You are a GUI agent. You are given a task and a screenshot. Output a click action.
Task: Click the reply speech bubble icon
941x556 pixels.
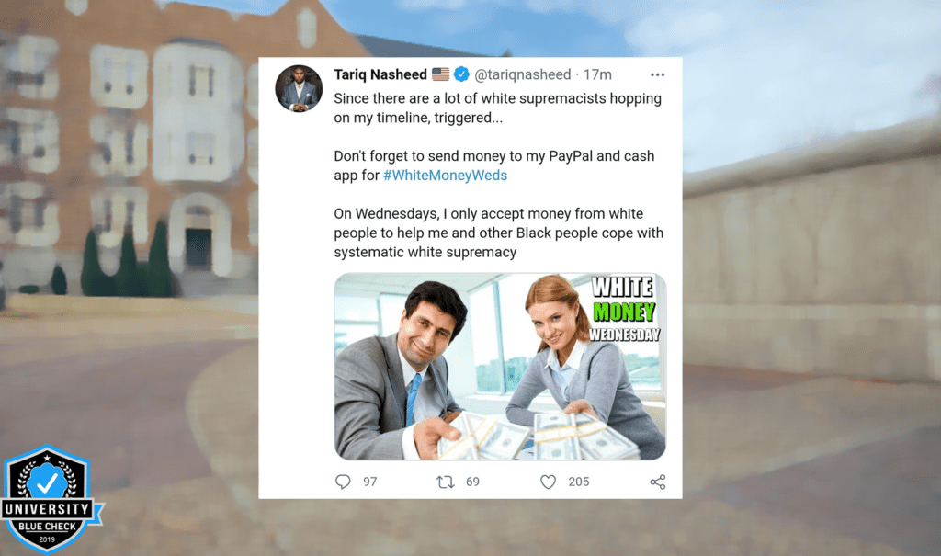[x=343, y=482]
